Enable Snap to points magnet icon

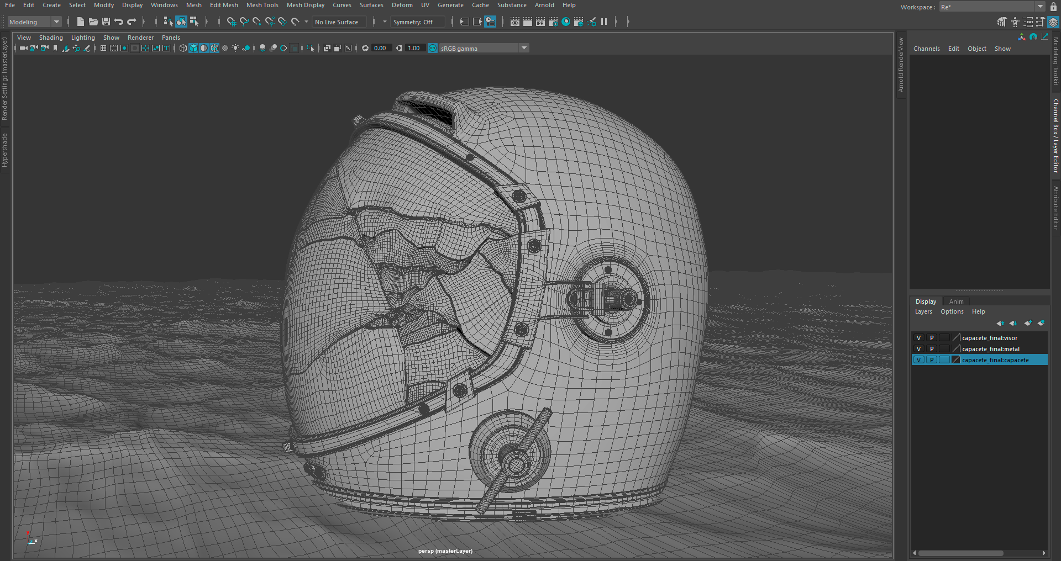coord(256,22)
